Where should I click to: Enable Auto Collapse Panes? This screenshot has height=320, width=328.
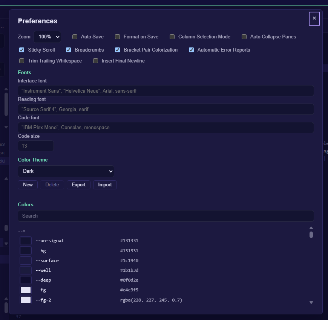tap(244, 37)
